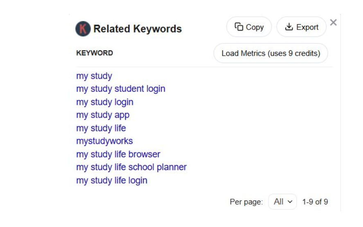The width and height of the screenshot is (363, 227).
Task: Open the "mystudyworks" keyword link
Action: [104, 141]
